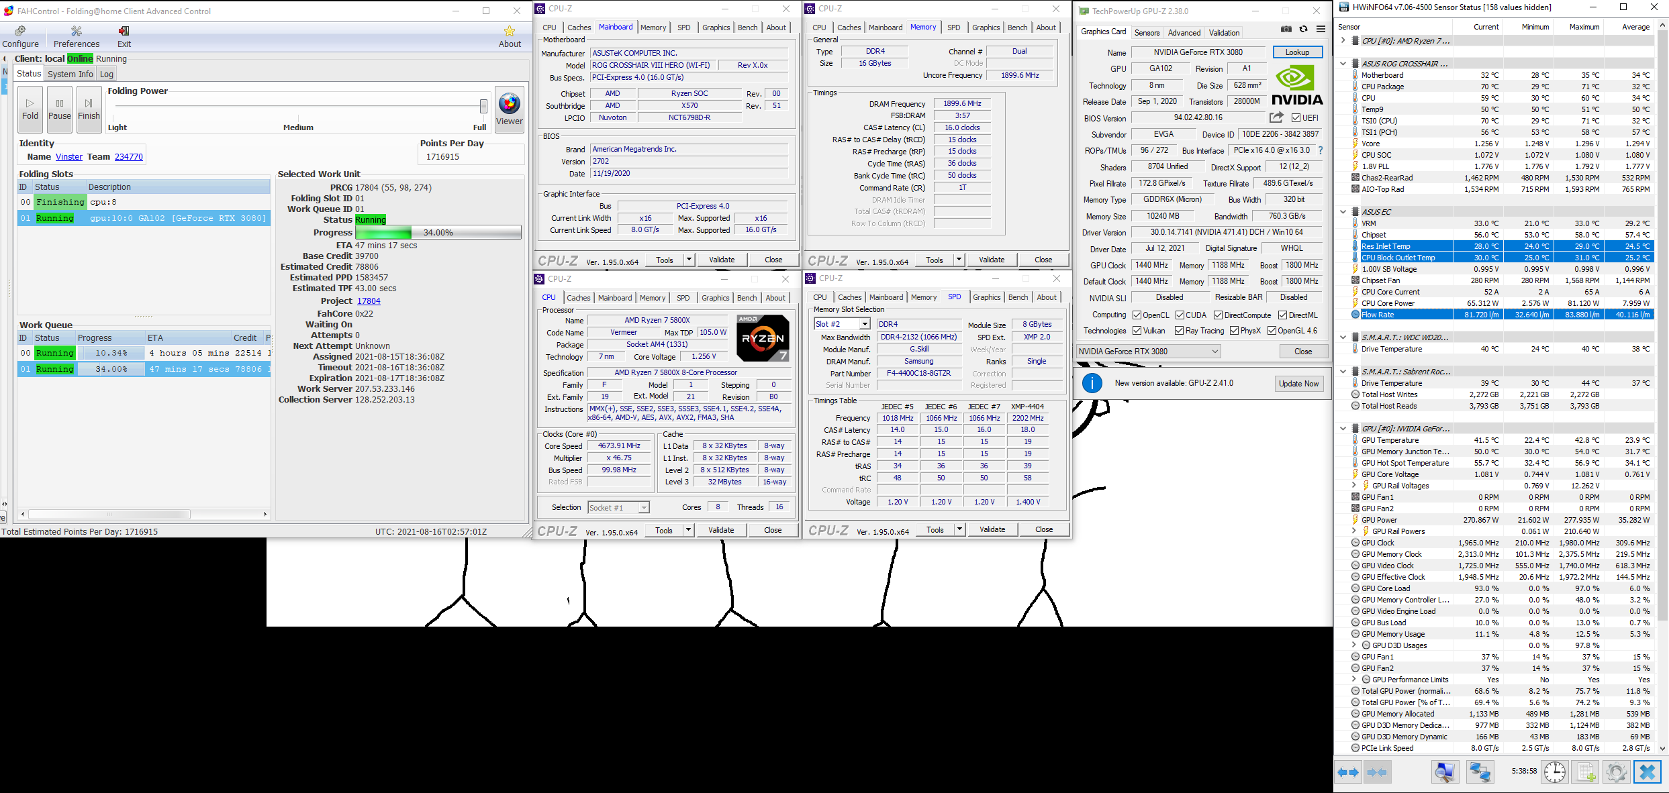Toggle the PhysX checkbox
Viewport: 1669px width, 793px height.
click(x=1234, y=331)
